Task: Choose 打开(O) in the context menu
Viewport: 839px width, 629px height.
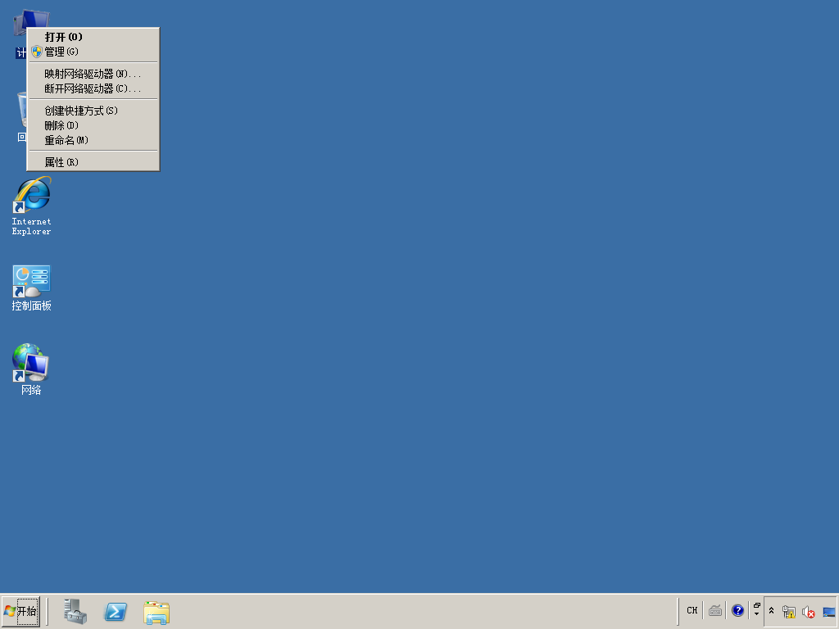Action: (93, 37)
